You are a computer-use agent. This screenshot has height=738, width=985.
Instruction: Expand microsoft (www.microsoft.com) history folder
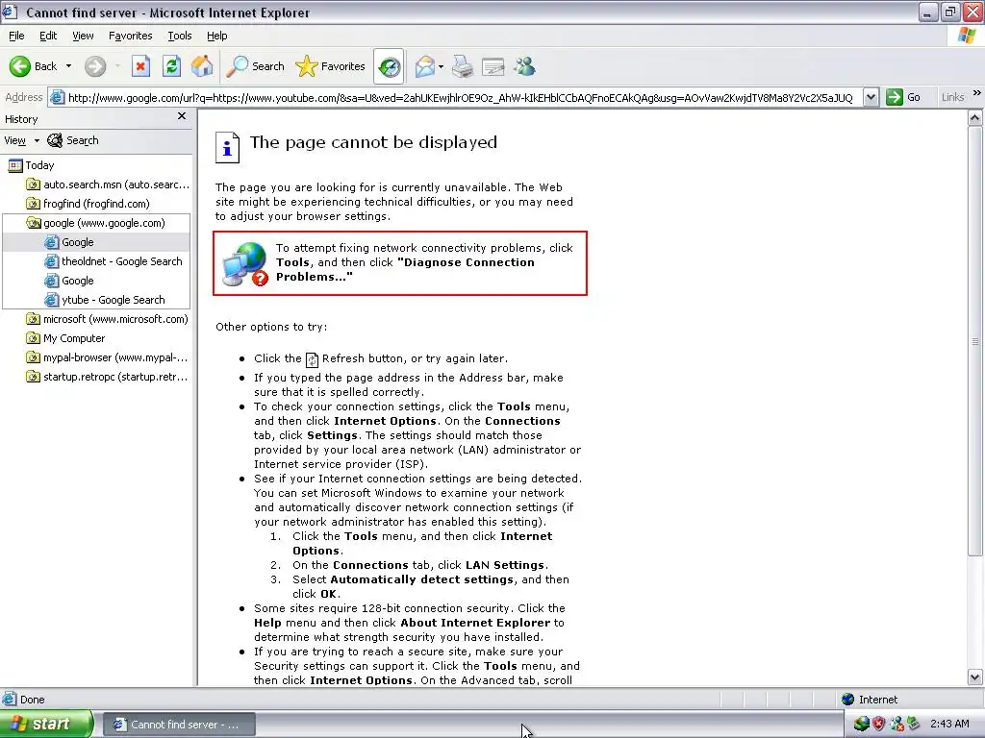(107, 319)
